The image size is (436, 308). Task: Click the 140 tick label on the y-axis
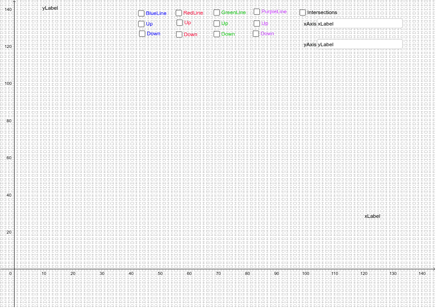[x=8, y=9]
